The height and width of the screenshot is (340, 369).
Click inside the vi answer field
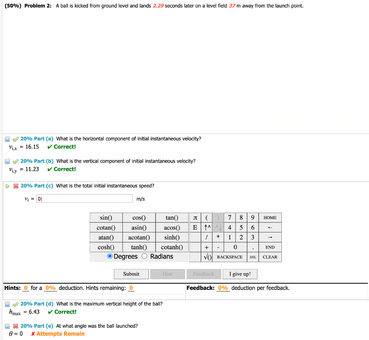[x=84, y=198]
